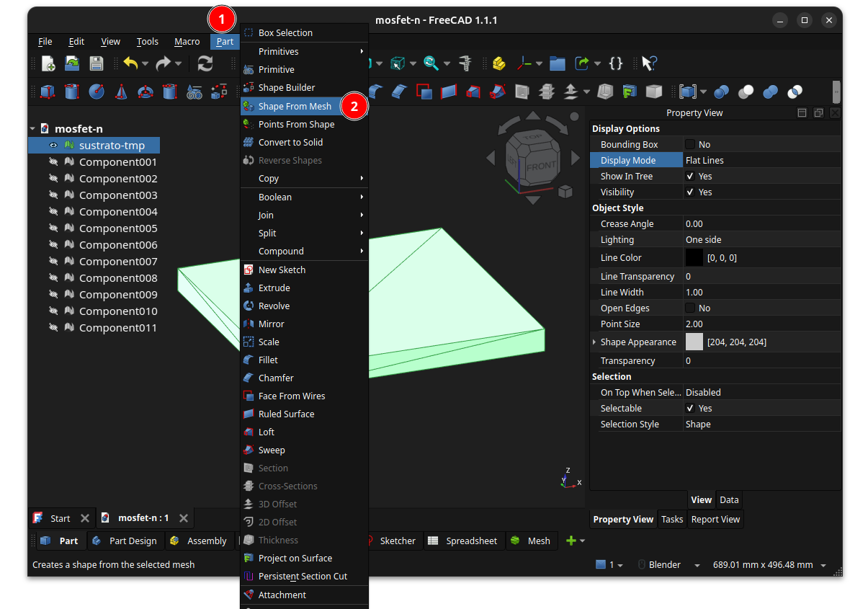
Task: Open the Compound submenu
Action: click(x=304, y=251)
